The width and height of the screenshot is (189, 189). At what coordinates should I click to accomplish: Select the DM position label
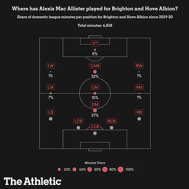tap(95, 104)
